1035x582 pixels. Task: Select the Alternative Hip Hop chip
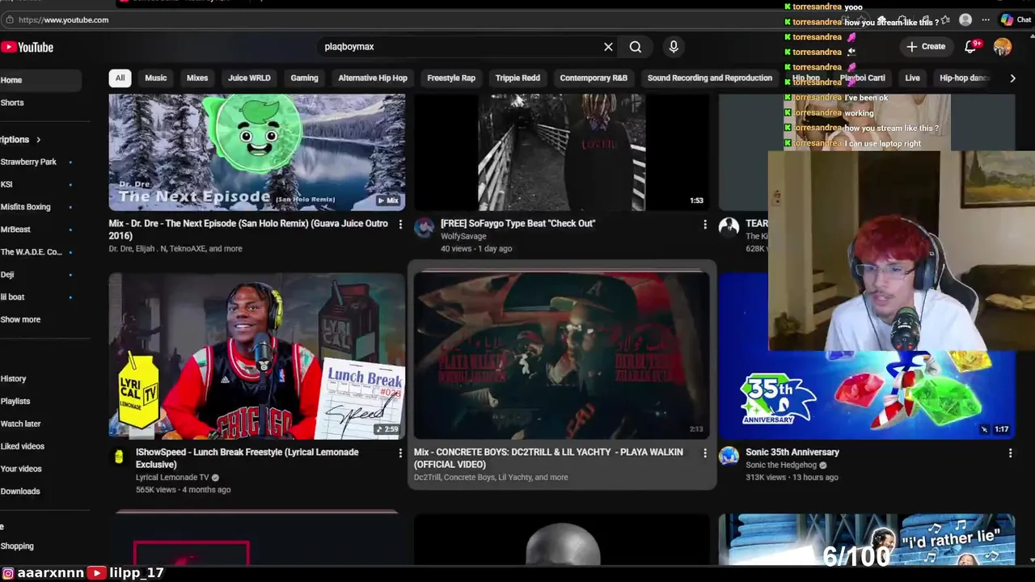pos(373,78)
